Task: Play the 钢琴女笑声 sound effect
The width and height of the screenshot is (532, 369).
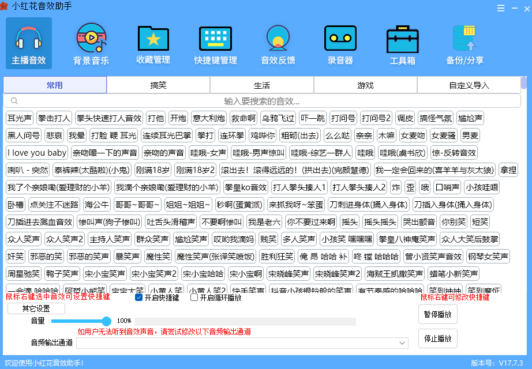Action: tap(488, 257)
